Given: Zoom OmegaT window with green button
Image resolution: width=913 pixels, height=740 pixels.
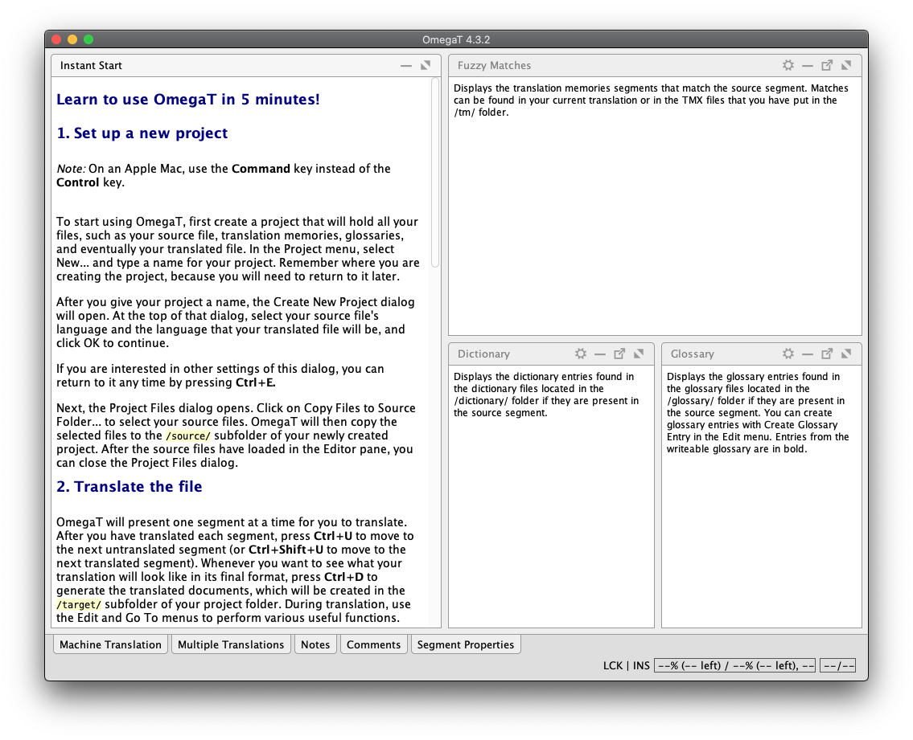Looking at the screenshot, I should coord(88,39).
